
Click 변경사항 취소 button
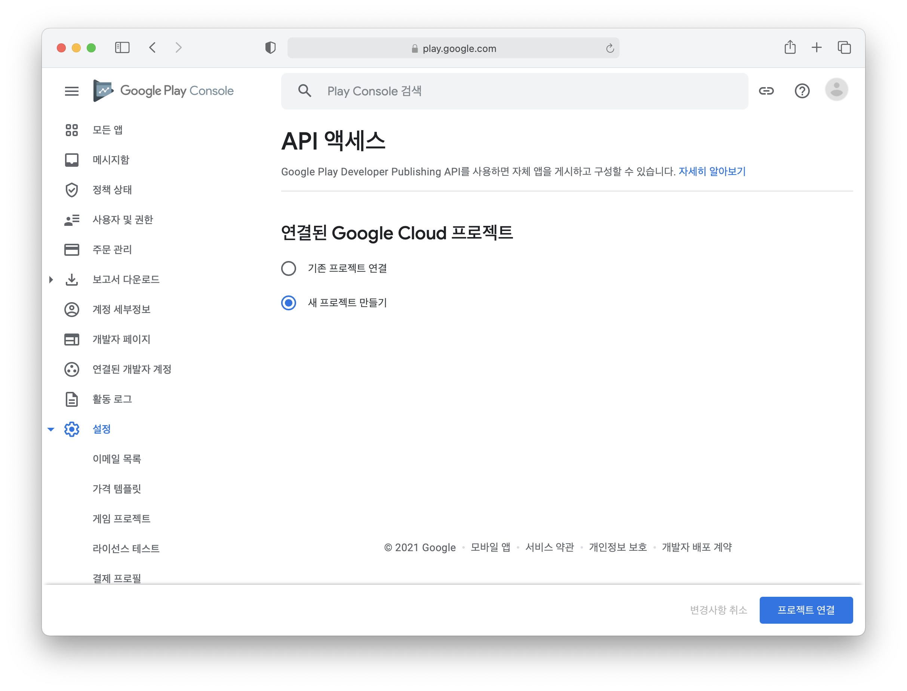click(x=718, y=610)
